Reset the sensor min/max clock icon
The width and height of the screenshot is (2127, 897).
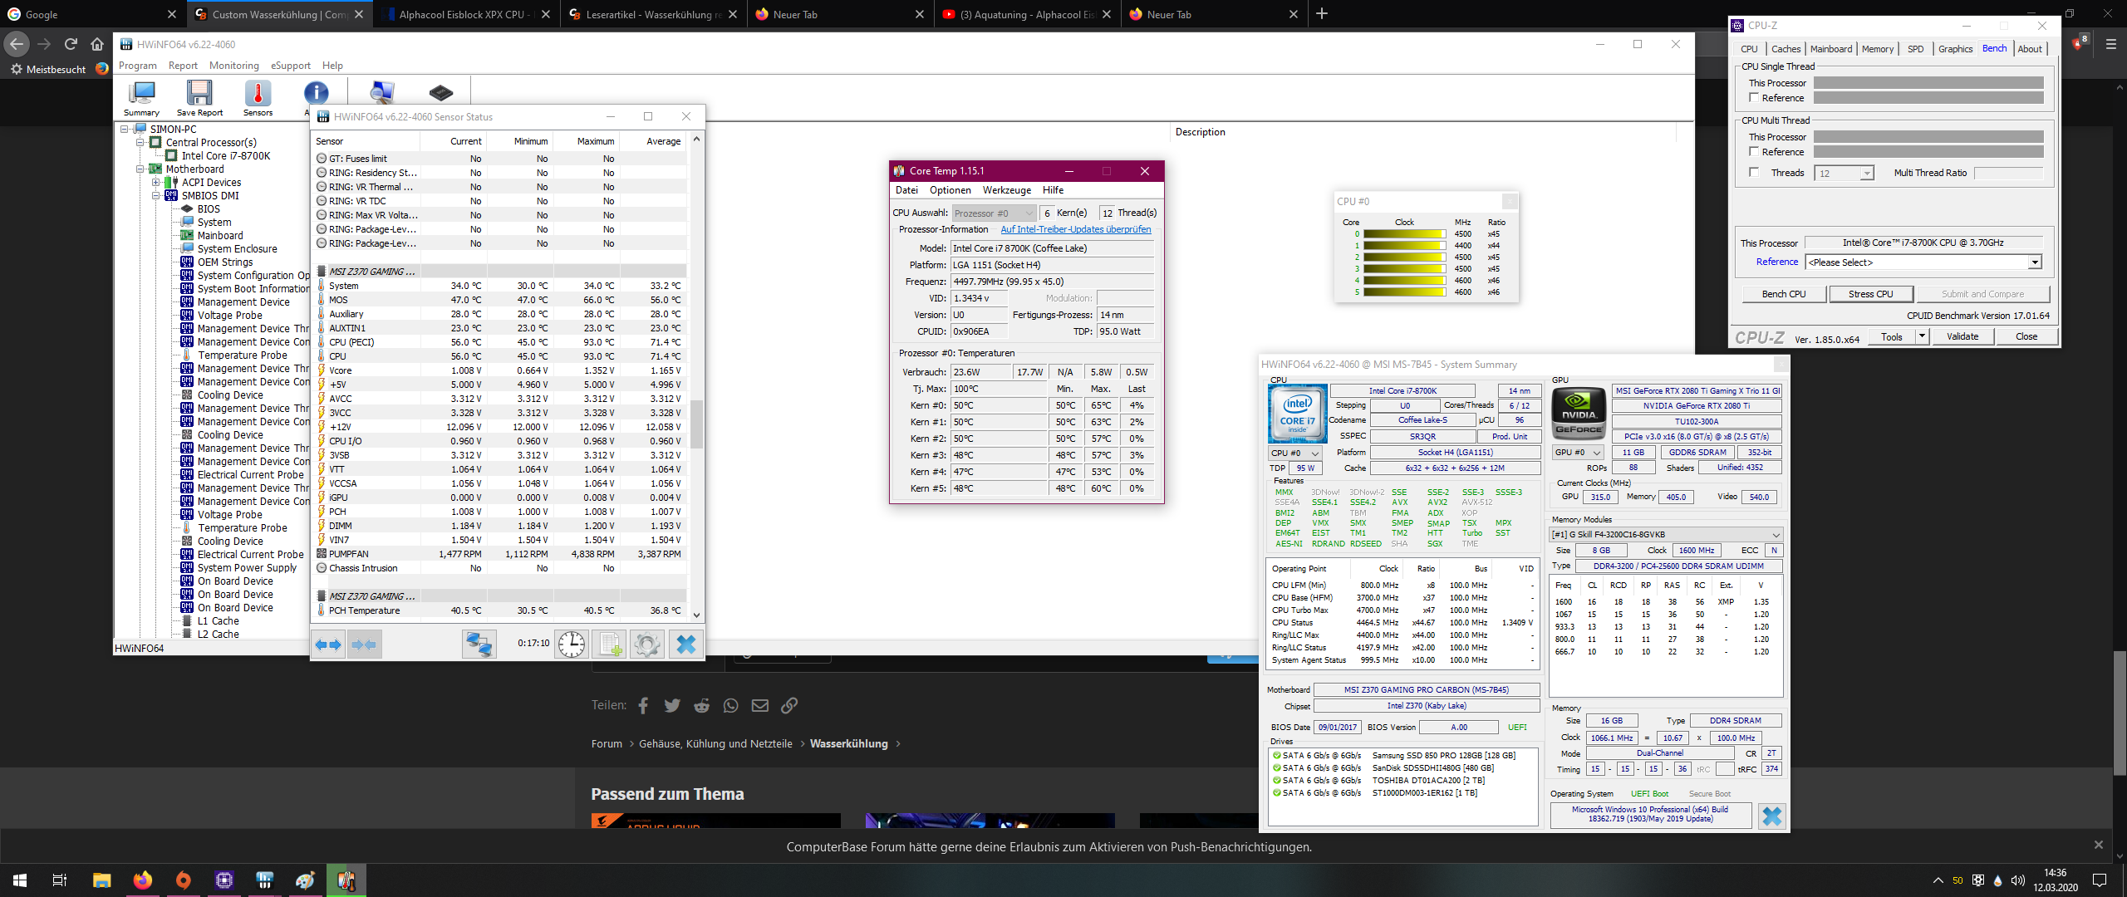tap(572, 645)
